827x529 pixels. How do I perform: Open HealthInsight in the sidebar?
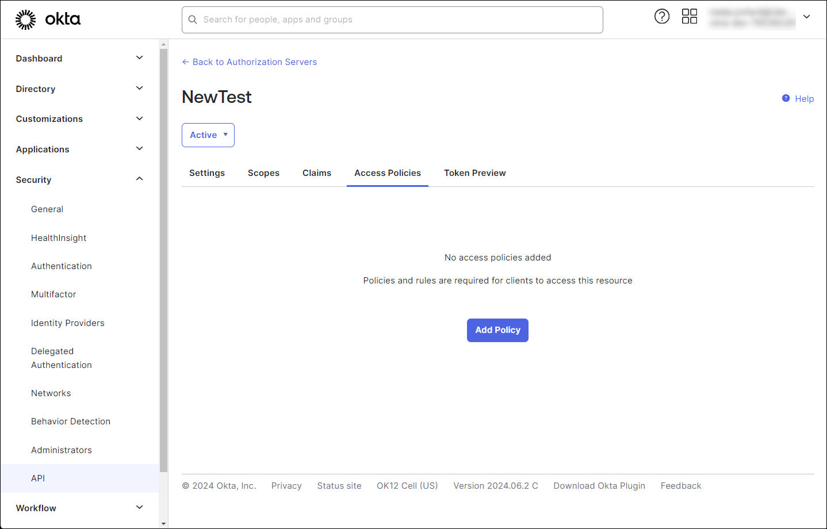click(59, 238)
